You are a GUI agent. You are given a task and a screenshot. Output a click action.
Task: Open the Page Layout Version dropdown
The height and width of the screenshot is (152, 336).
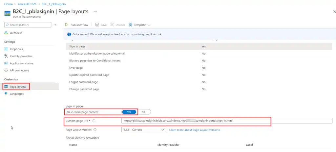[144, 129]
